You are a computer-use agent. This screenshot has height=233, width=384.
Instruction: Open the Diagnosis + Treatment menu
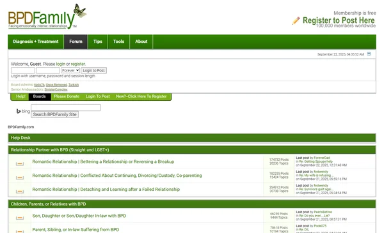click(x=36, y=41)
